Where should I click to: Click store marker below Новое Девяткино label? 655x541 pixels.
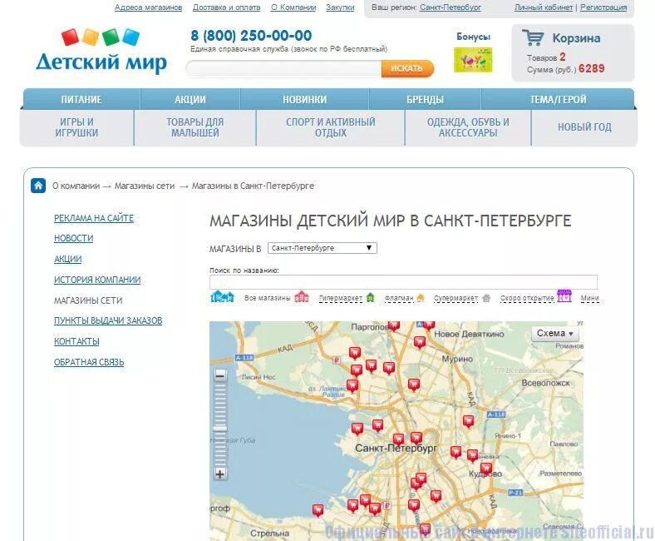click(x=420, y=343)
